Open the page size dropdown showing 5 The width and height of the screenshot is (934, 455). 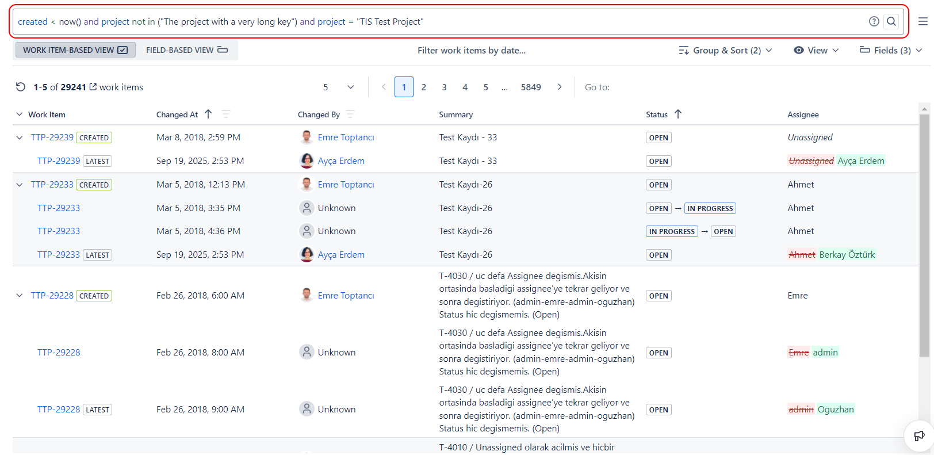coord(338,87)
